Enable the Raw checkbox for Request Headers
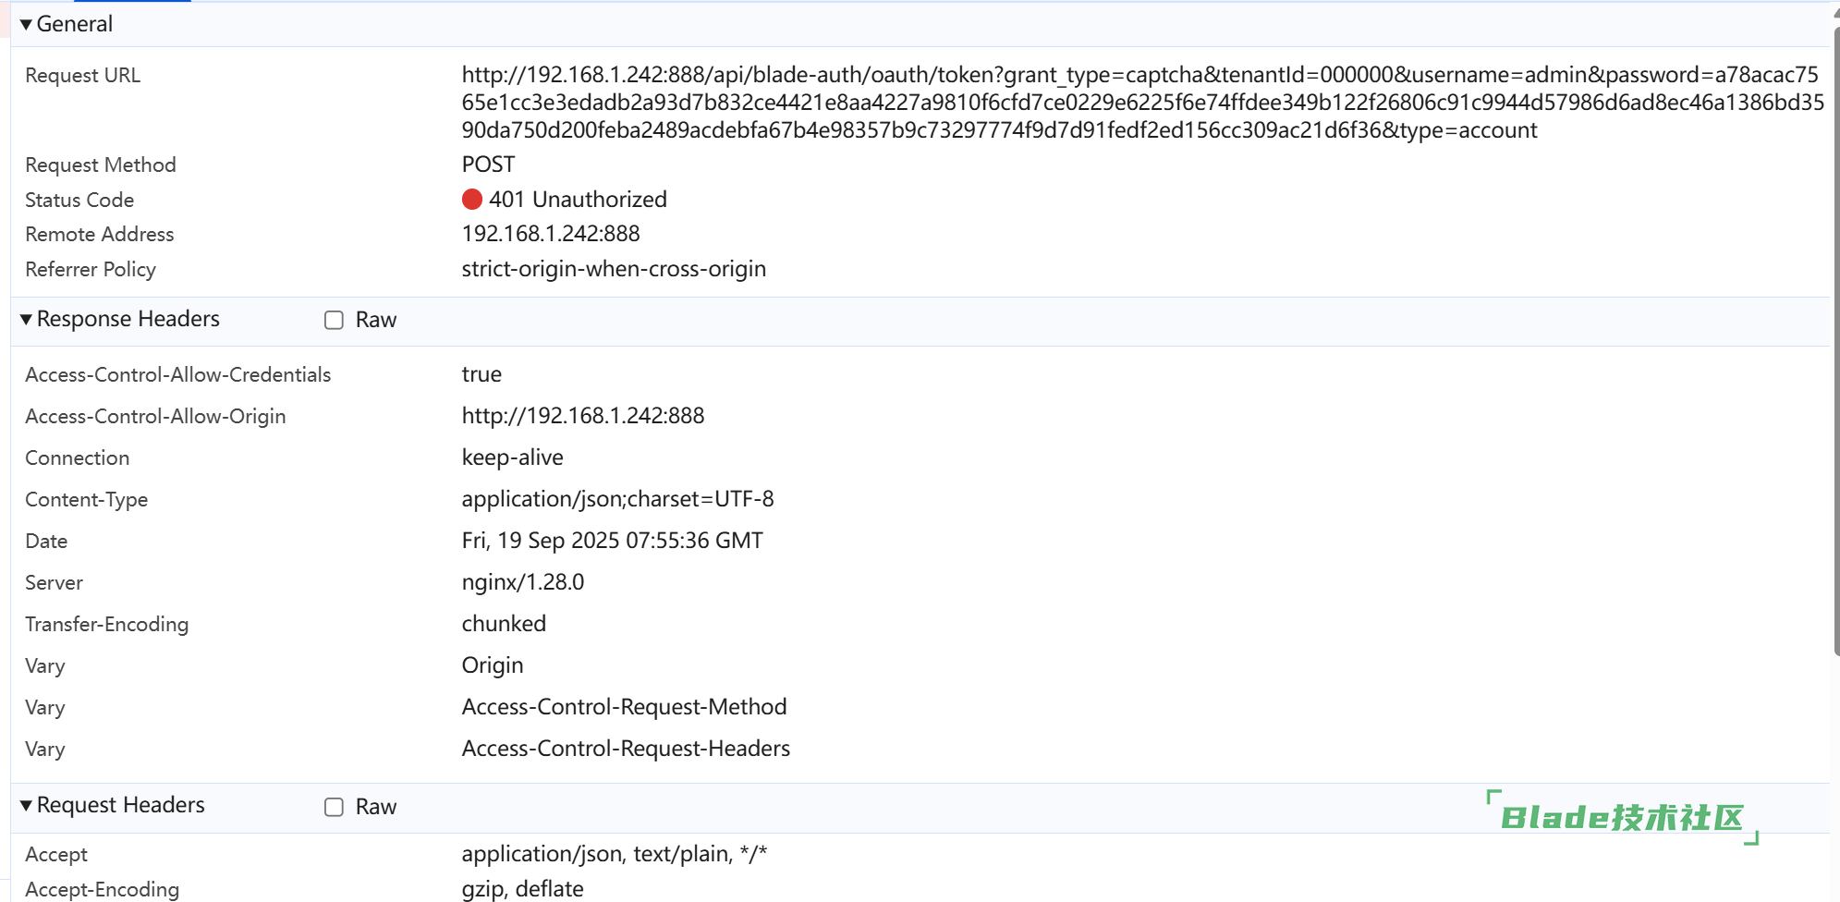1840x902 pixels. click(x=334, y=807)
